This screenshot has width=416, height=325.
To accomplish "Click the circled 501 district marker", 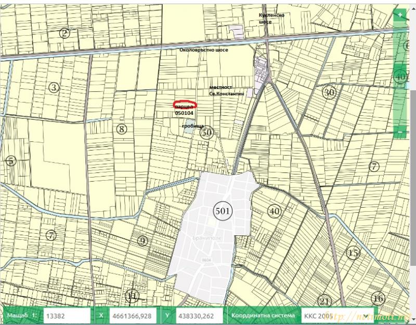I will click(223, 210).
